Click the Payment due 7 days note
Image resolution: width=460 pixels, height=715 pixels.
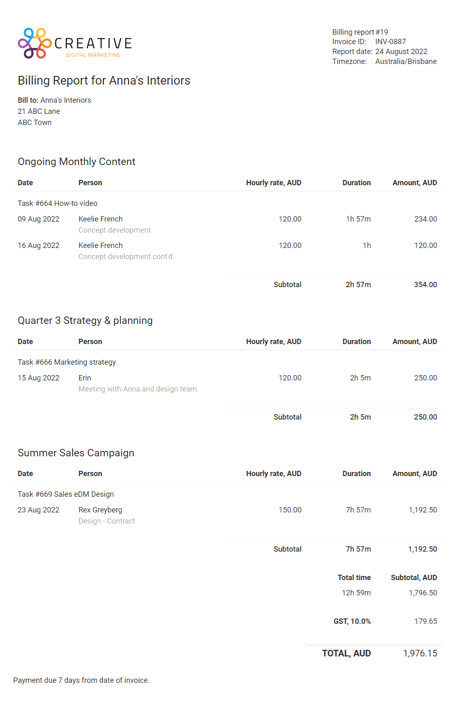[81, 680]
